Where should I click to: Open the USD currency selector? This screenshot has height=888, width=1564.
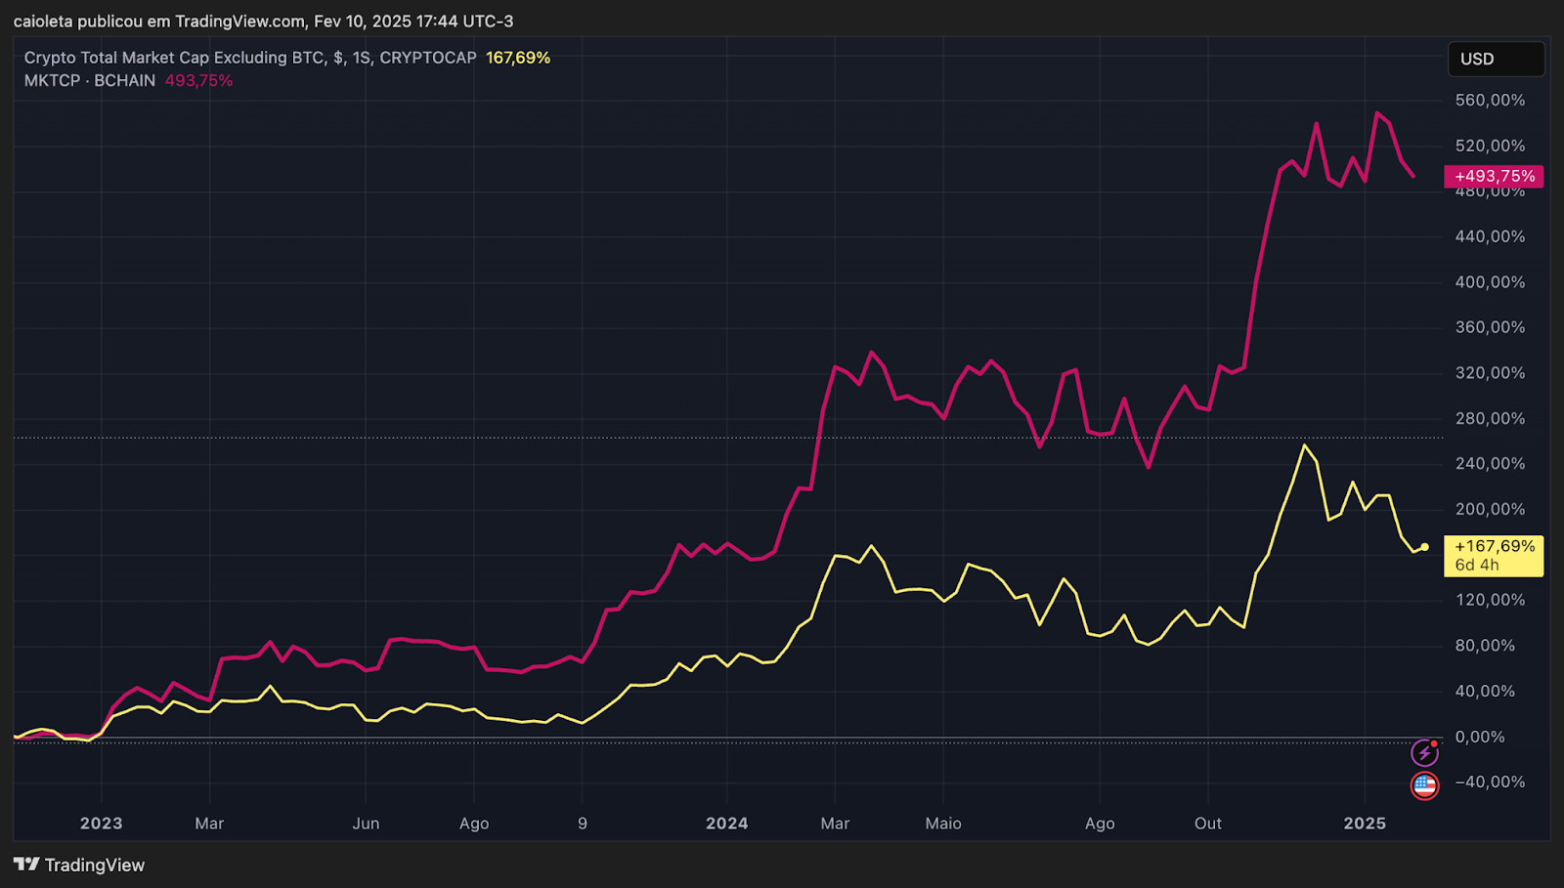pyautogui.click(x=1496, y=59)
